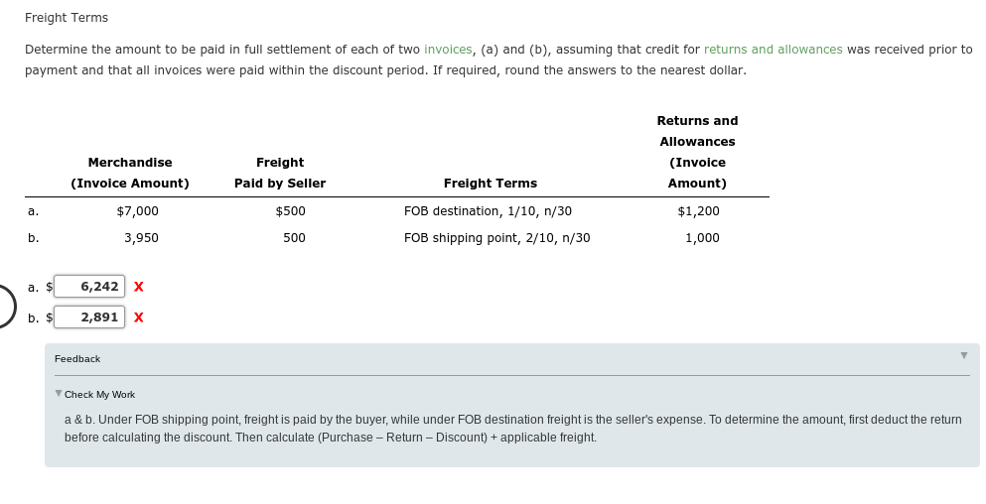Viewport: 986px width, 504px height.
Task: Click the 3,950 merchandise cell
Action: tap(141, 237)
